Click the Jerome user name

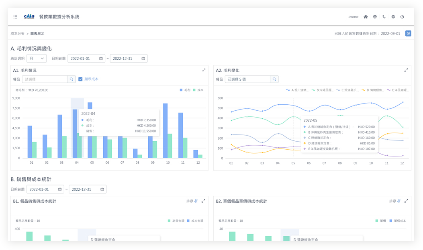point(353,17)
